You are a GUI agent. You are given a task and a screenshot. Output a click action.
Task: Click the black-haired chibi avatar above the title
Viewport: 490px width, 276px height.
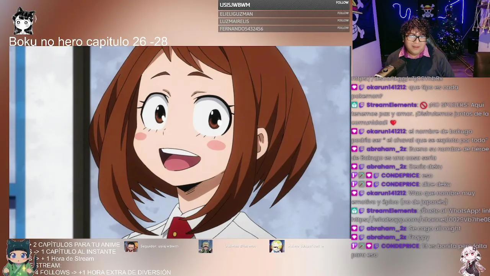(24, 21)
